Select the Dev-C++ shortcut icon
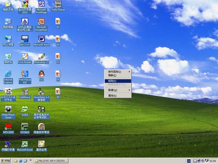The height and width of the screenshot is (164, 218). [25, 41]
